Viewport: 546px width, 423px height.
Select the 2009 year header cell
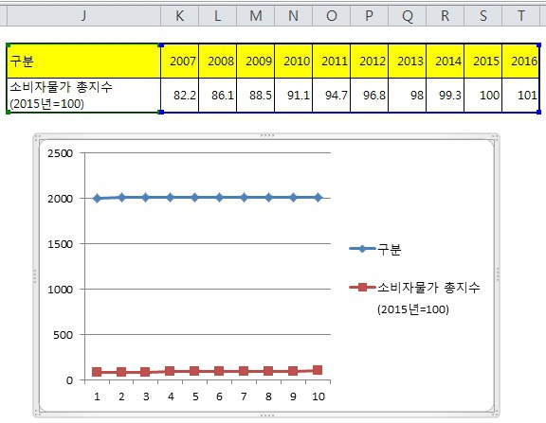(256, 62)
